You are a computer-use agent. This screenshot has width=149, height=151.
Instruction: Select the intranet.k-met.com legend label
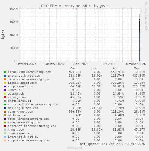pyautogui.click(x=24, y=76)
